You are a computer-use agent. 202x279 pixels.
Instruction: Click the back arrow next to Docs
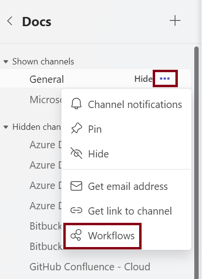point(10,21)
